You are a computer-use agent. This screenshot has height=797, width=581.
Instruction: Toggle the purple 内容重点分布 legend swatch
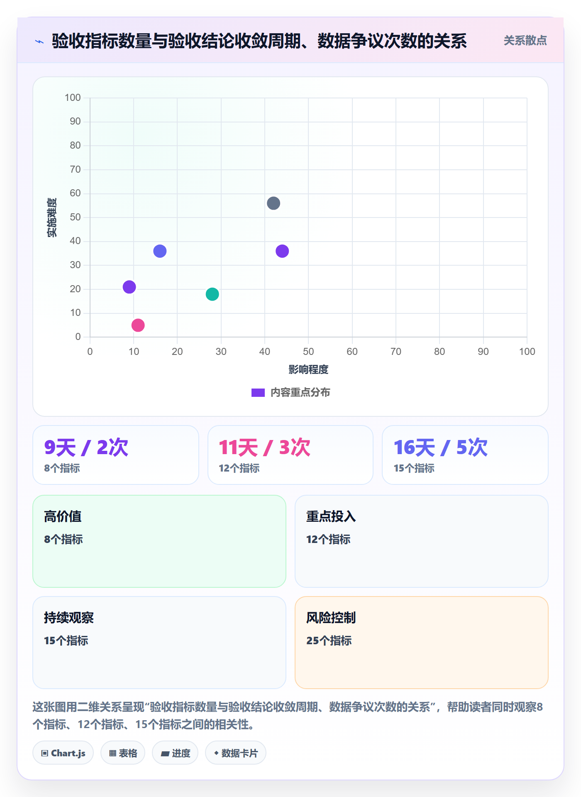pos(258,393)
